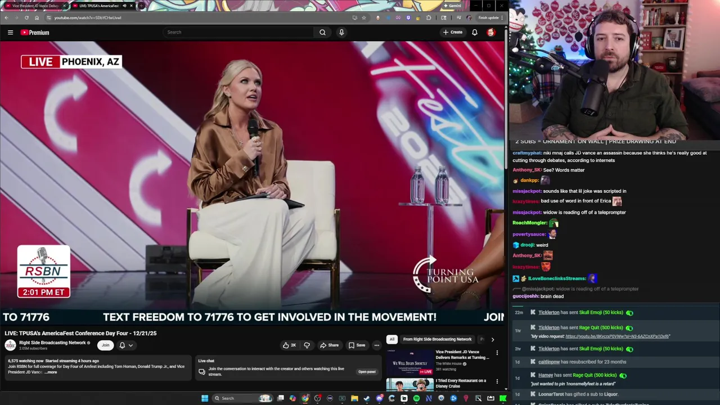Image resolution: width=720 pixels, height=405 pixels.
Task: Open the browser extensions puzzle icon
Action: pos(429,17)
